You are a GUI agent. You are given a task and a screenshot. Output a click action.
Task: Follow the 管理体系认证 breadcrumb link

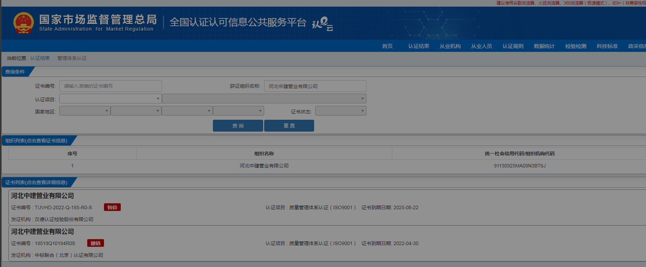(72, 58)
